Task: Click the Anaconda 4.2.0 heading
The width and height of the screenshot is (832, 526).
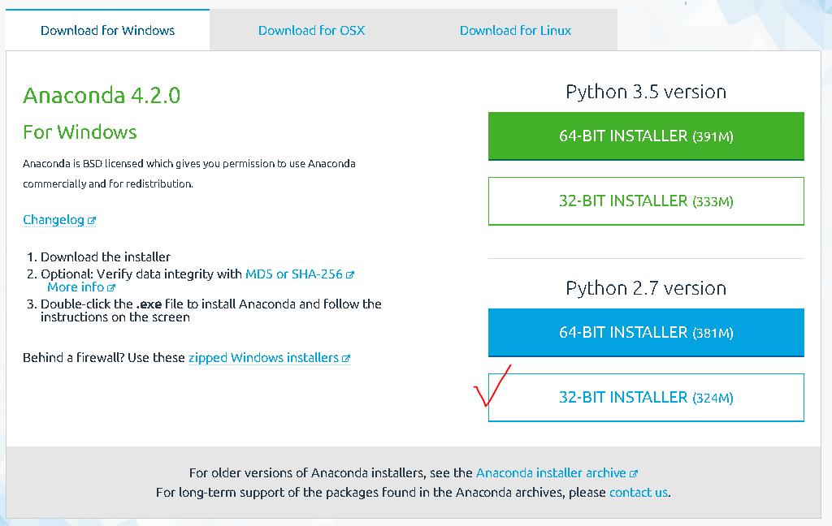Action: click(x=102, y=96)
